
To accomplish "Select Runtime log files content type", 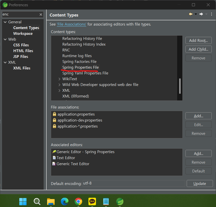I will click(77, 56).
